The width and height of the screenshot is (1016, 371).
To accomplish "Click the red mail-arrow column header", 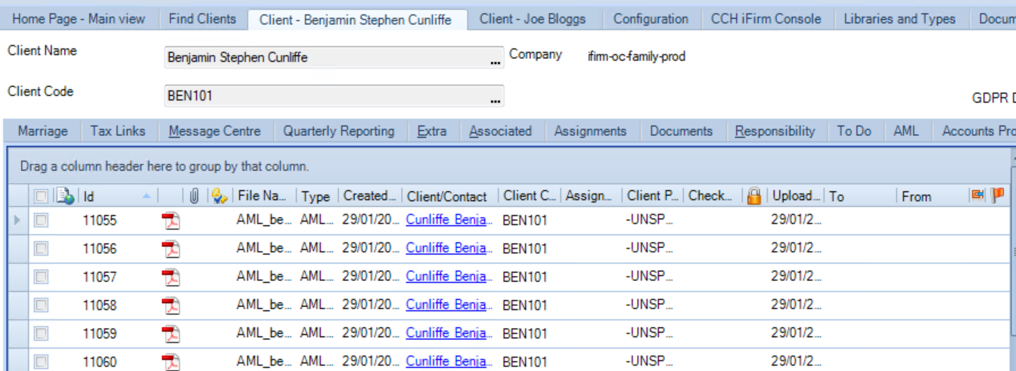I will point(977,196).
